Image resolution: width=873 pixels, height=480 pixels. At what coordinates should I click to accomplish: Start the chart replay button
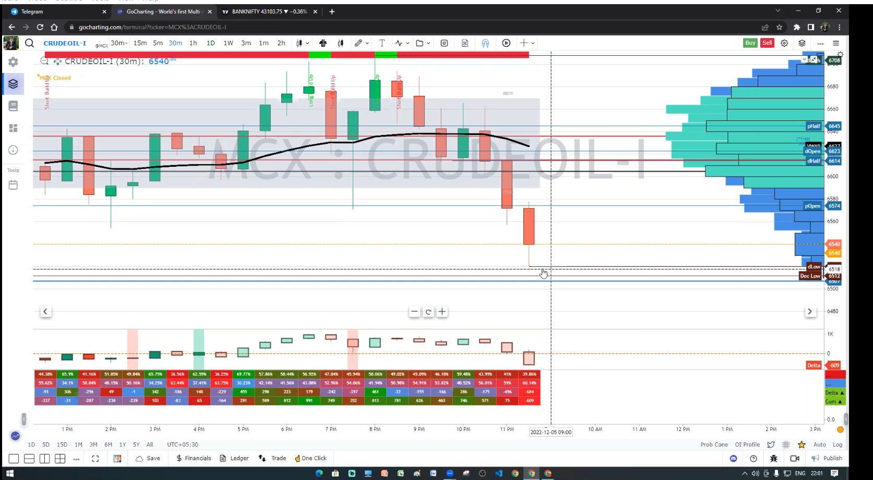pyautogui.click(x=506, y=43)
